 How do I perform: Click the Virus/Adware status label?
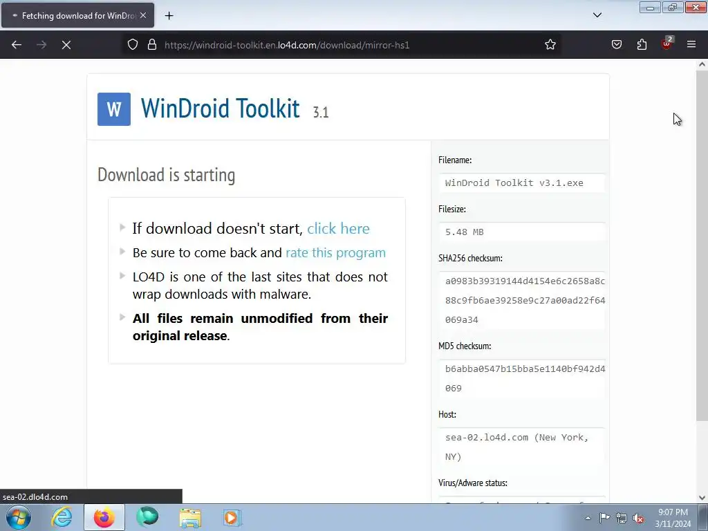tap(473, 483)
